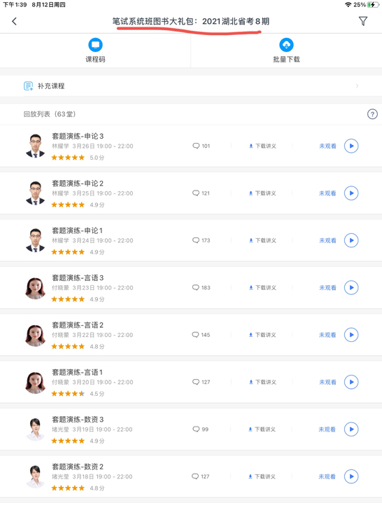This screenshot has width=382, height=510.
Task: Play the 套题演练-申论3 lesson
Action: (x=351, y=146)
